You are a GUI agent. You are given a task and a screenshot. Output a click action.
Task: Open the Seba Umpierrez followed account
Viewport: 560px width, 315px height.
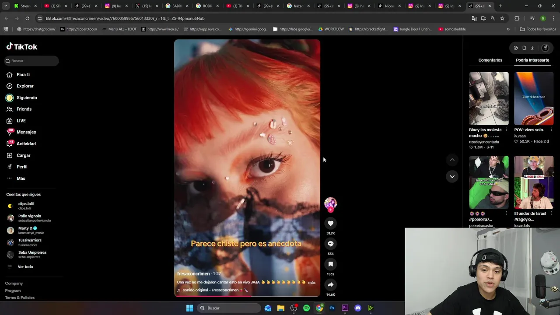(29, 254)
